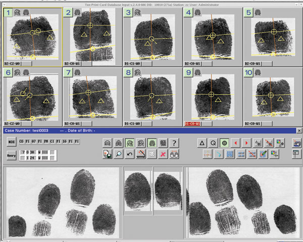303x242 pixels.
Task: Toggle the green-highlighted fingerprint pattern button
Action: pyautogui.click(x=151, y=143)
